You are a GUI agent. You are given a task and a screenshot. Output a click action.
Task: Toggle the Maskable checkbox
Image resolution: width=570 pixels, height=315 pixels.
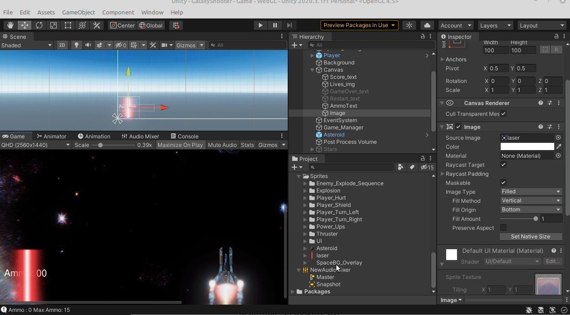point(503,183)
